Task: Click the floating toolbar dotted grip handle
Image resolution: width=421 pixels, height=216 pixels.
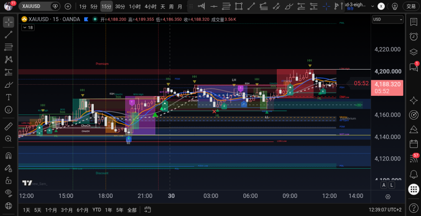Action: pyautogui.click(x=191, y=6)
